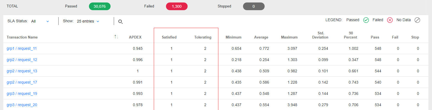Click the search magnifier icon

pyautogui.click(x=120, y=21)
